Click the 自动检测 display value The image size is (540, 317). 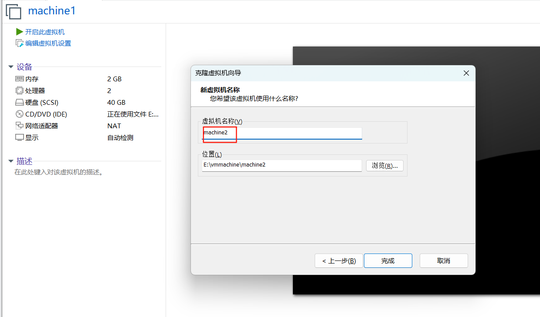click(x=120, y=137)
